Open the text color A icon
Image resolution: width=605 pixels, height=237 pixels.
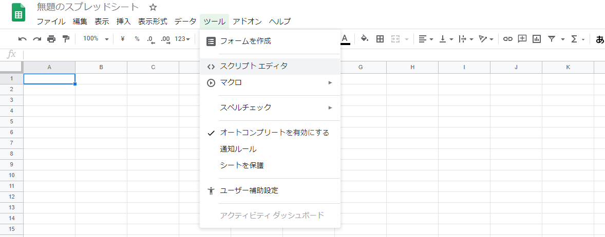point(345,39)
